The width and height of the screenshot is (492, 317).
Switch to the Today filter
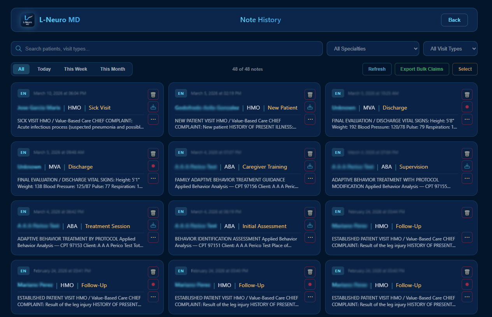[x=44, y=69]
